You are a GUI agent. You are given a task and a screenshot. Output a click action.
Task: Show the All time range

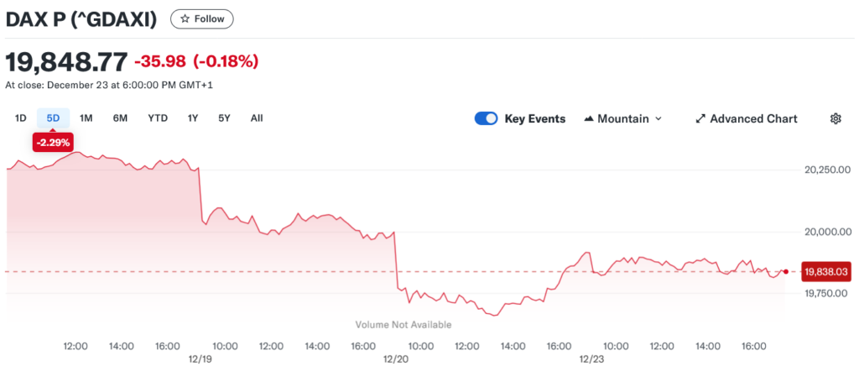[257, 118]
